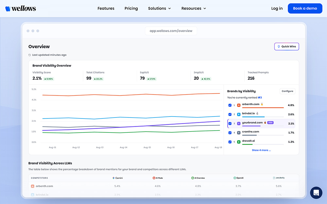
Task: Click the Aug-14 label on chart axis
Action: (124, 148)
